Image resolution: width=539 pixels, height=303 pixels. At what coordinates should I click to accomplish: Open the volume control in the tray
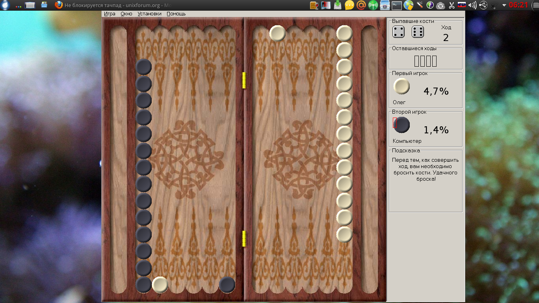pos(472,5)
